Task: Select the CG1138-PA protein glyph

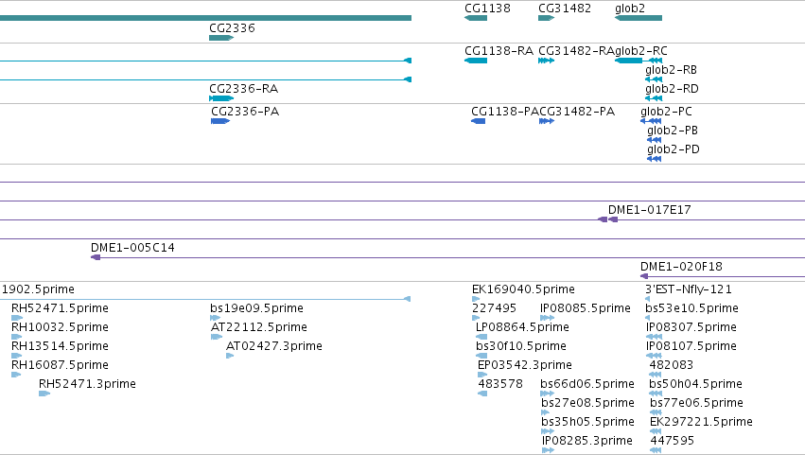Action: coord(478,121)
